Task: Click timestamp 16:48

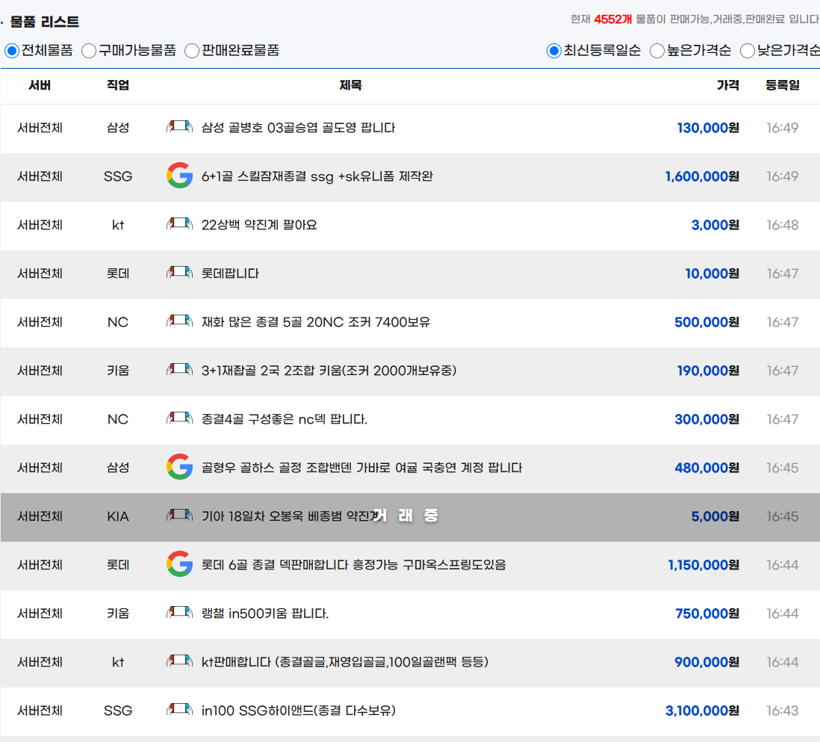Action: [x=783, y=225]
